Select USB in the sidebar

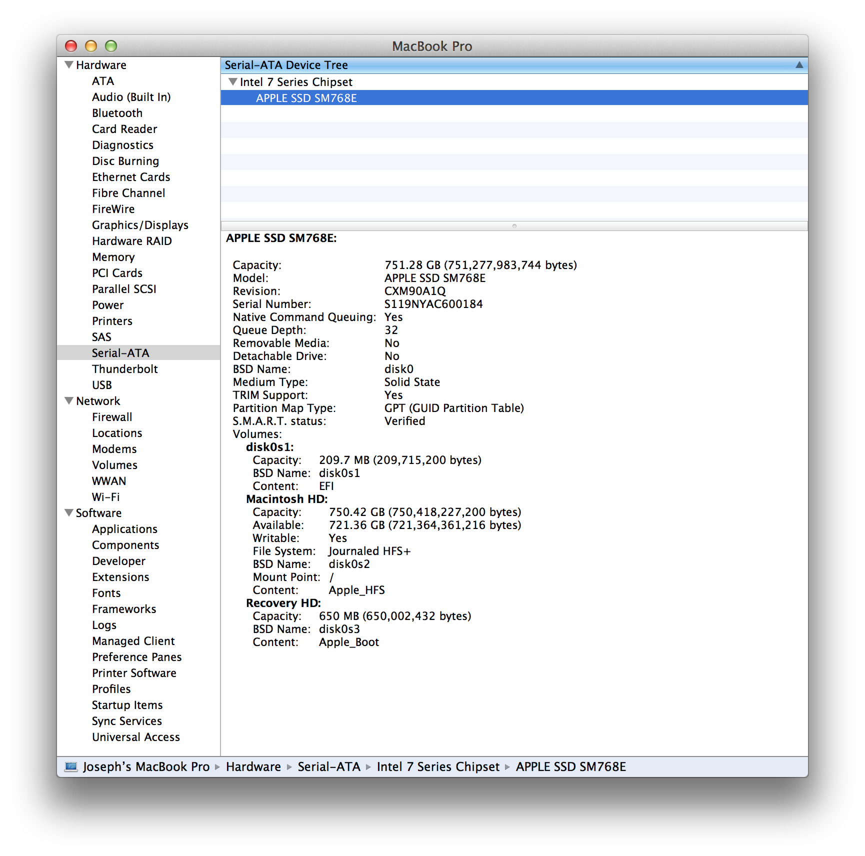(102, 385)
